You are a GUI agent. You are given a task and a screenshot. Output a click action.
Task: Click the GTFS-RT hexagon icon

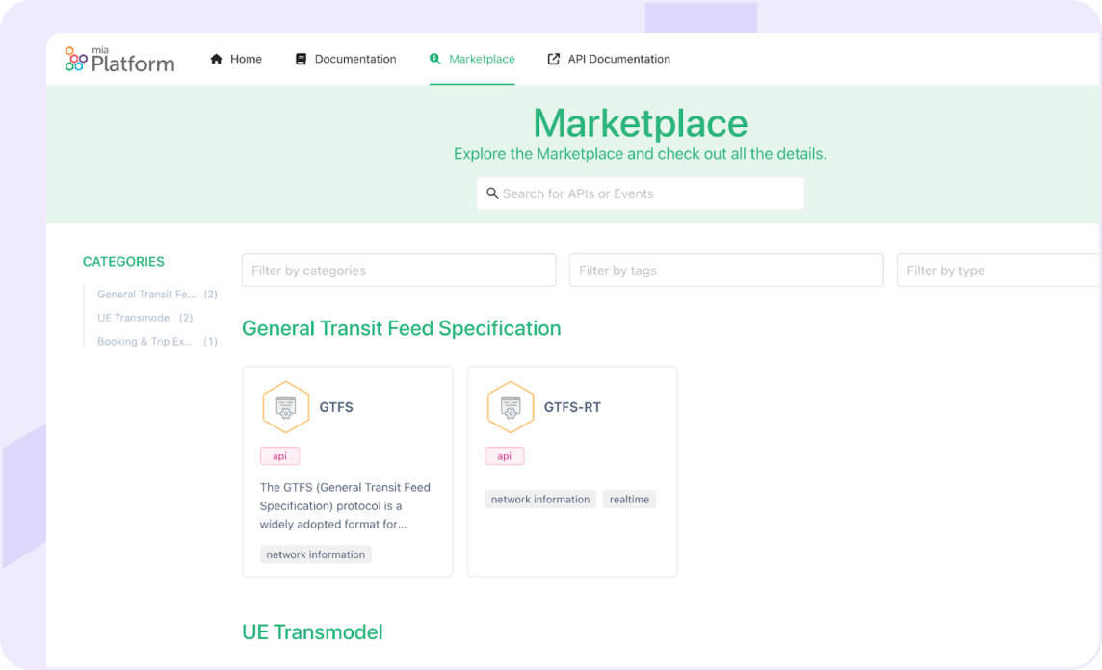pyautogui.click(x=511, y=407)
